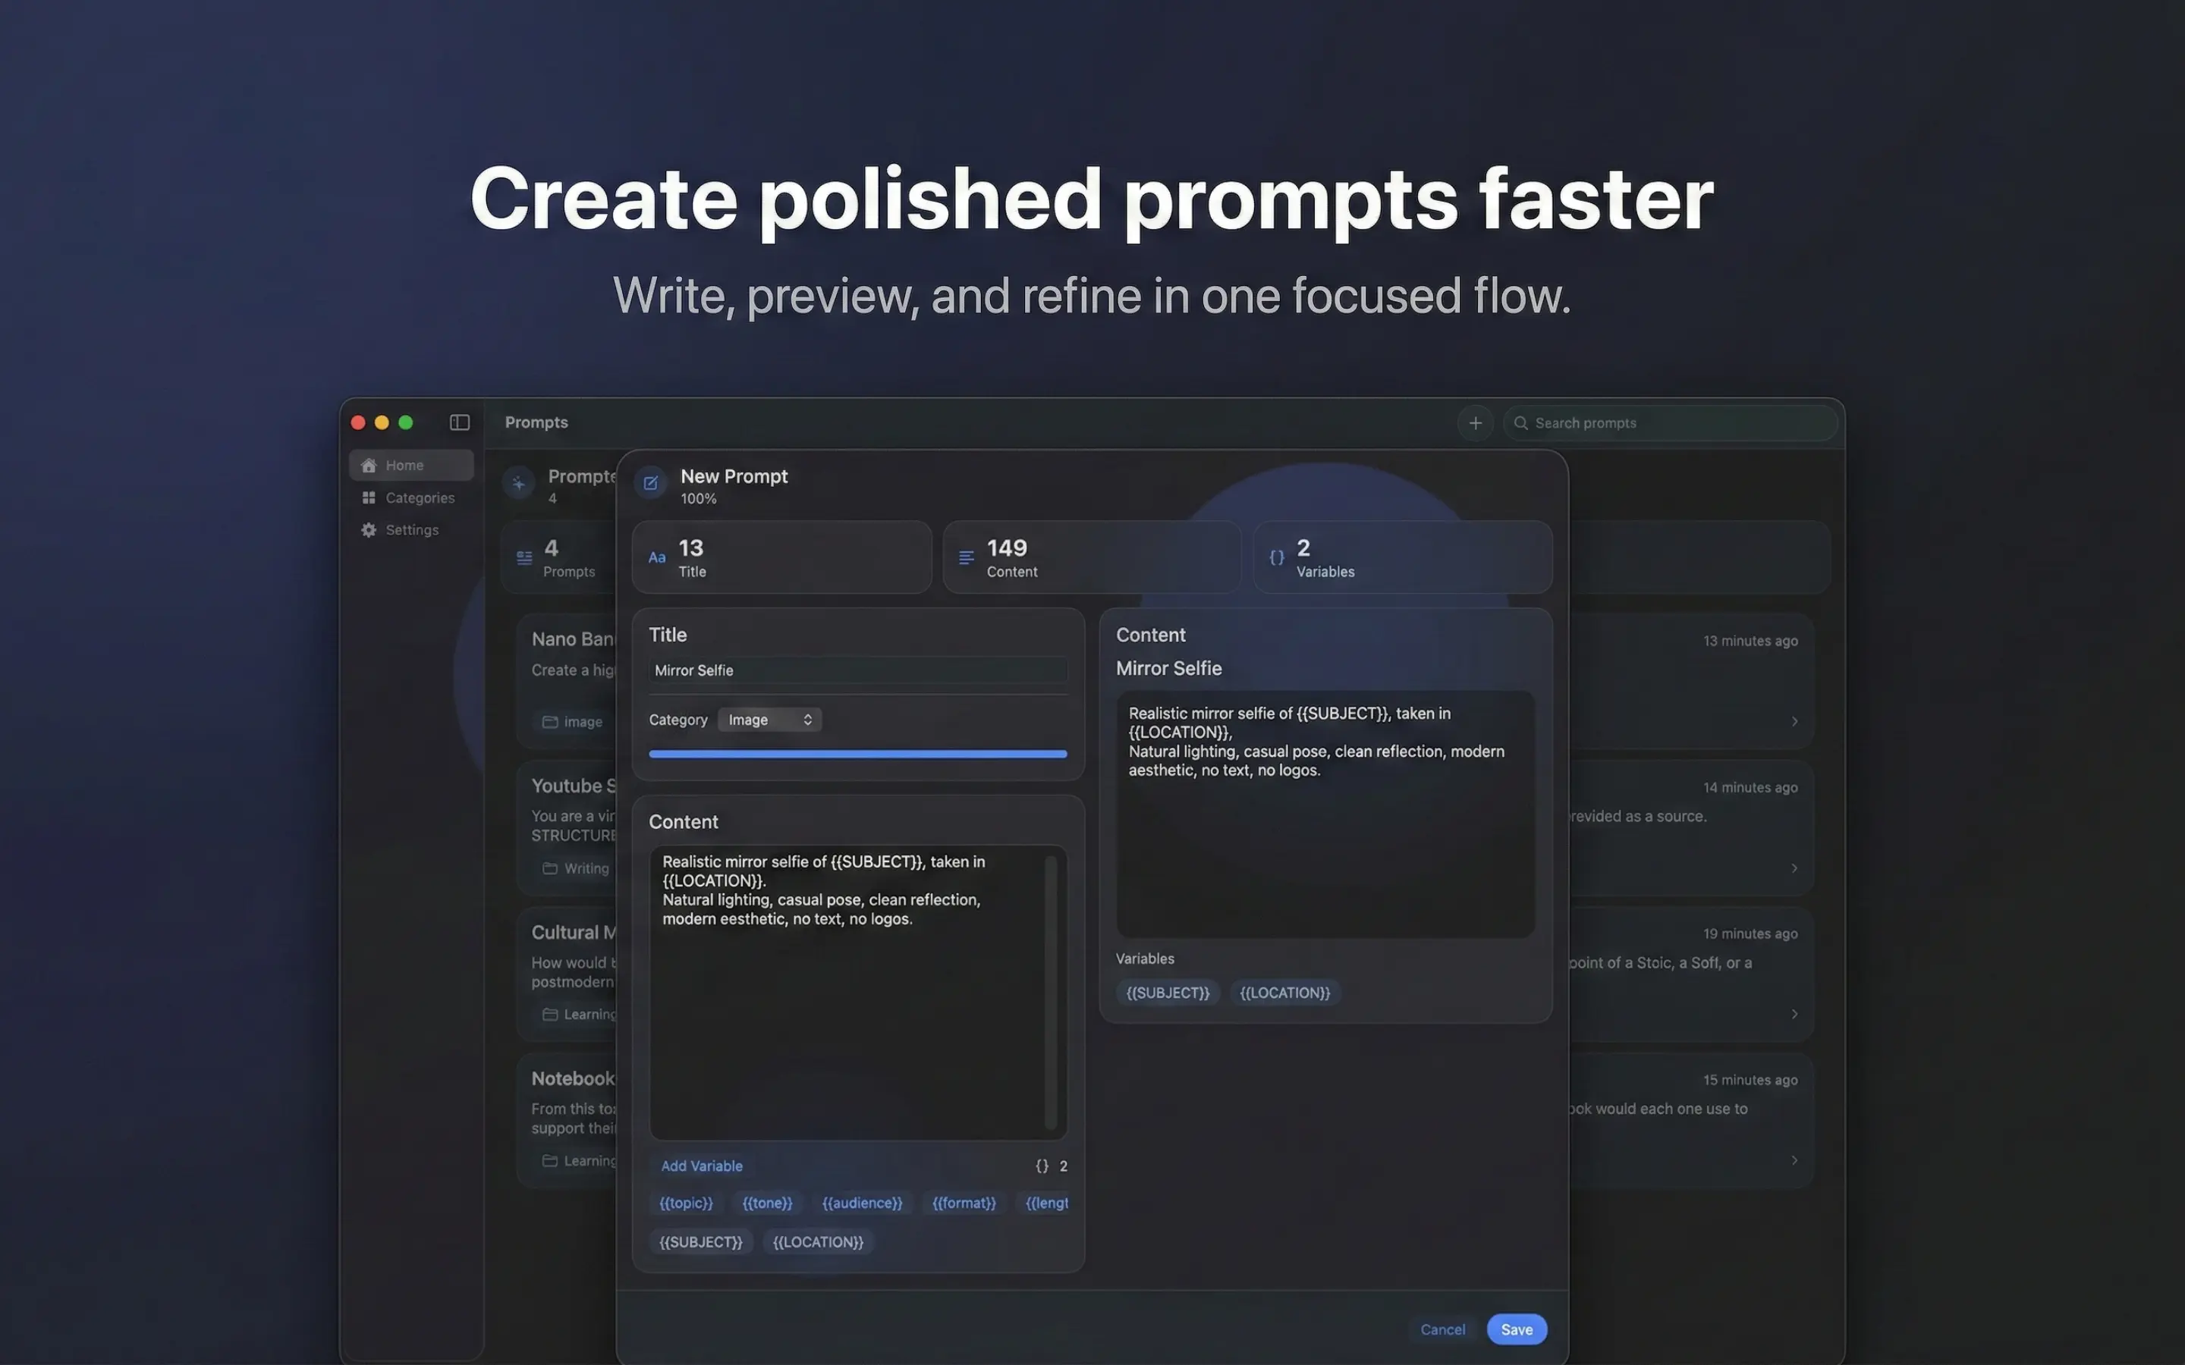Open the Category dropdown showing Image
Screen dimensions: 2185x1365
click(769, 720)
